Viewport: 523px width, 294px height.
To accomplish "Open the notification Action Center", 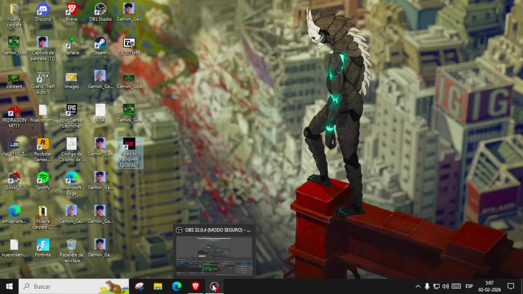I will coord(511,286).
